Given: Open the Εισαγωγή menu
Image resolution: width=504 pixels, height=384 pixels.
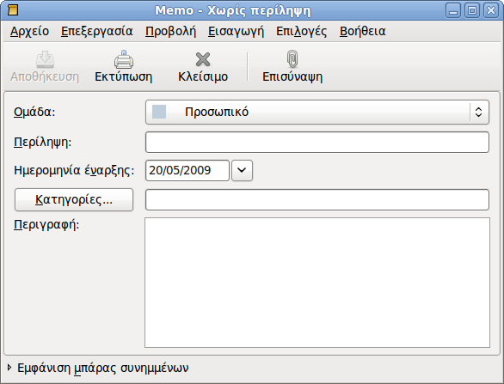Looking at the screenshot, I should pyautogui.click(x=236, y=31).
